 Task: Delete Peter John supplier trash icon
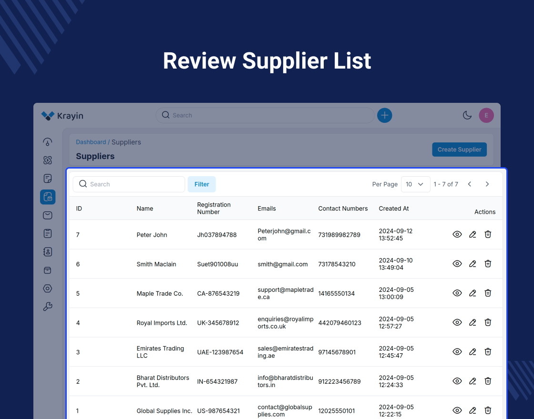pos(488,234)
